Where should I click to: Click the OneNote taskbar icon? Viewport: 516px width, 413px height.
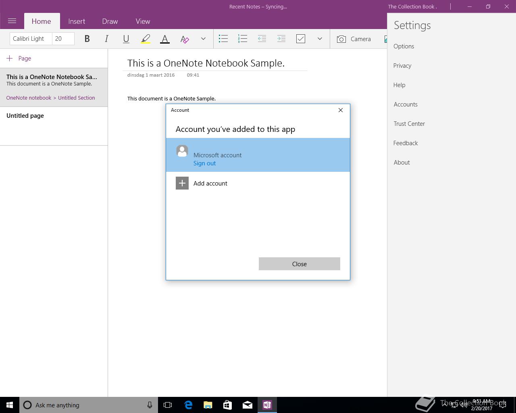tap(267, 405)
